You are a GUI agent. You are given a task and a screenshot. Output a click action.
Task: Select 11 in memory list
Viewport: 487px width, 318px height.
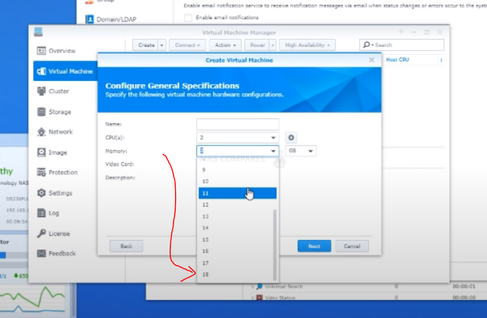click(238, 193)
